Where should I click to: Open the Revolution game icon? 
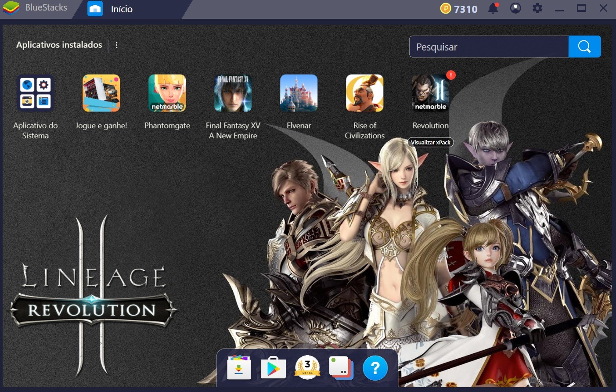[431, 93]
